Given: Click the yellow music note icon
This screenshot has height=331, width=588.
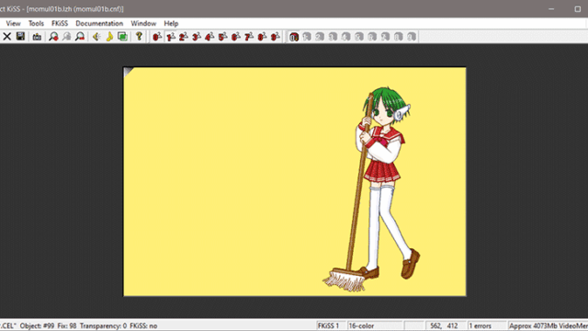Looking at the screenshot, I should 109,37.
